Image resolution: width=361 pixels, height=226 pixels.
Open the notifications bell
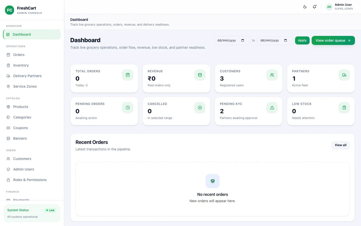314,7
